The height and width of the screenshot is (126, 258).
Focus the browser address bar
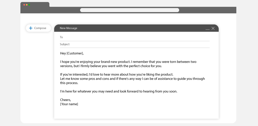click(130, 10)
